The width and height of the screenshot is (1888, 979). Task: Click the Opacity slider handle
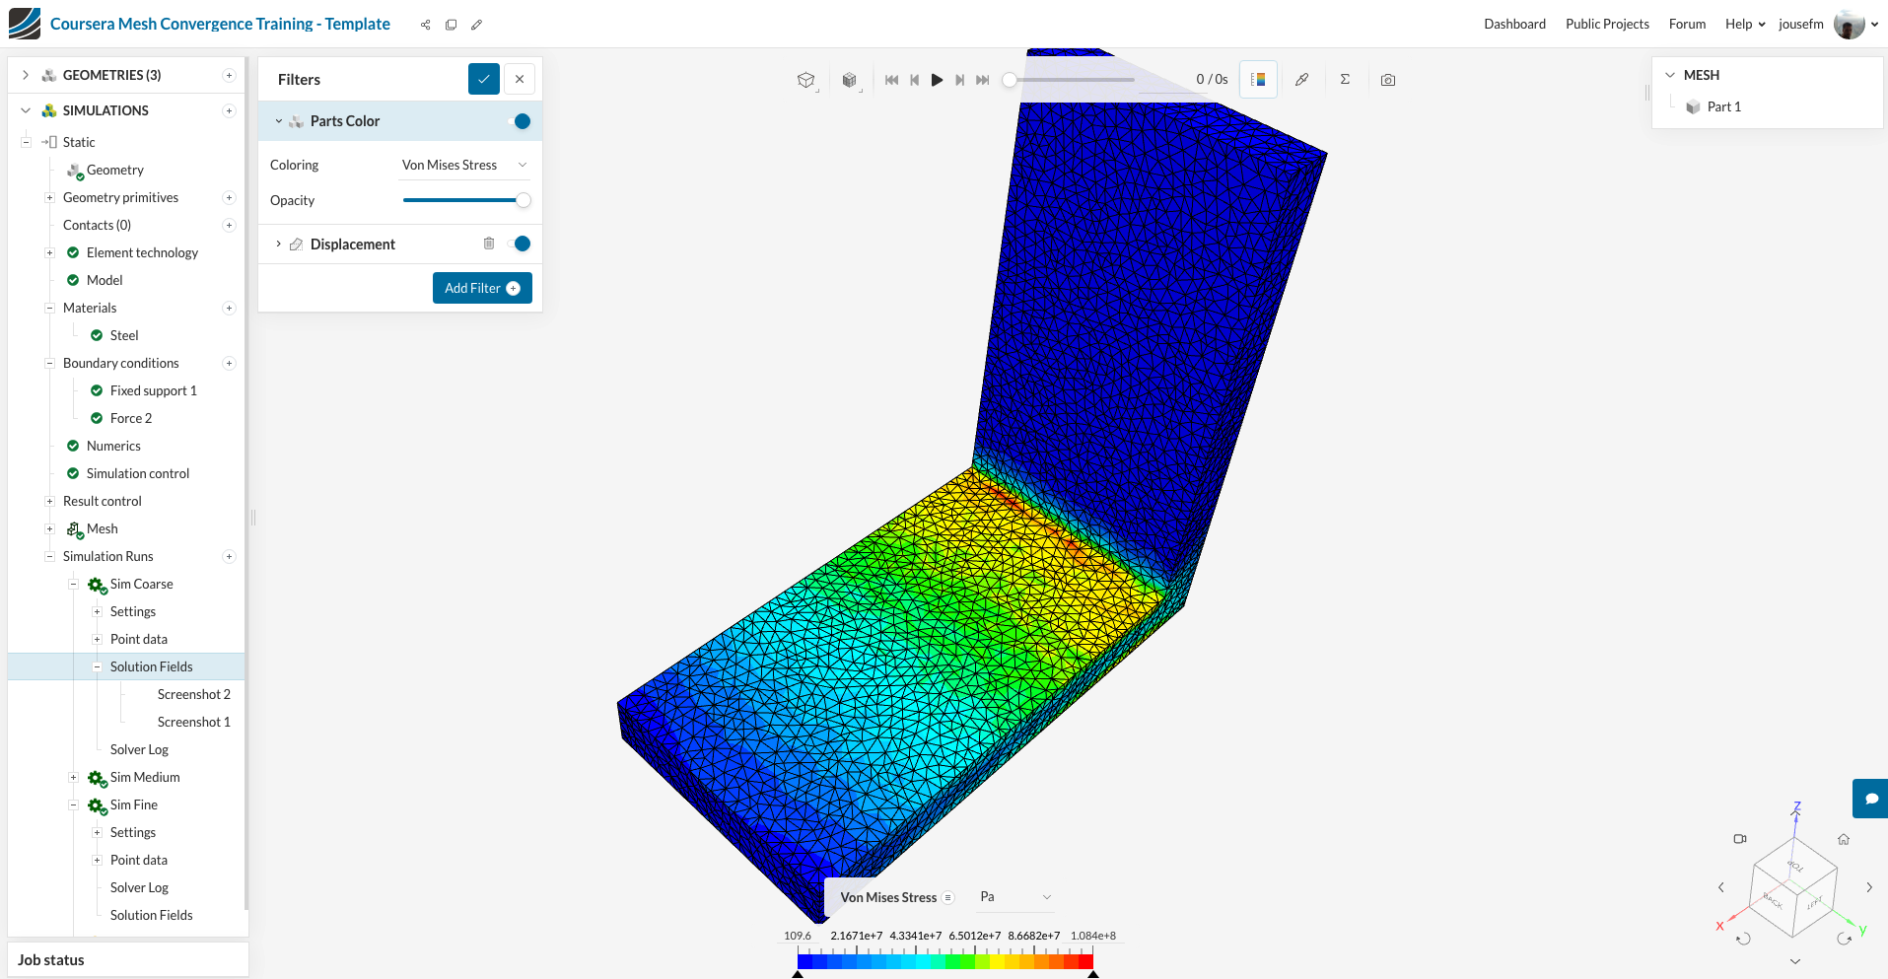(524, 200)
